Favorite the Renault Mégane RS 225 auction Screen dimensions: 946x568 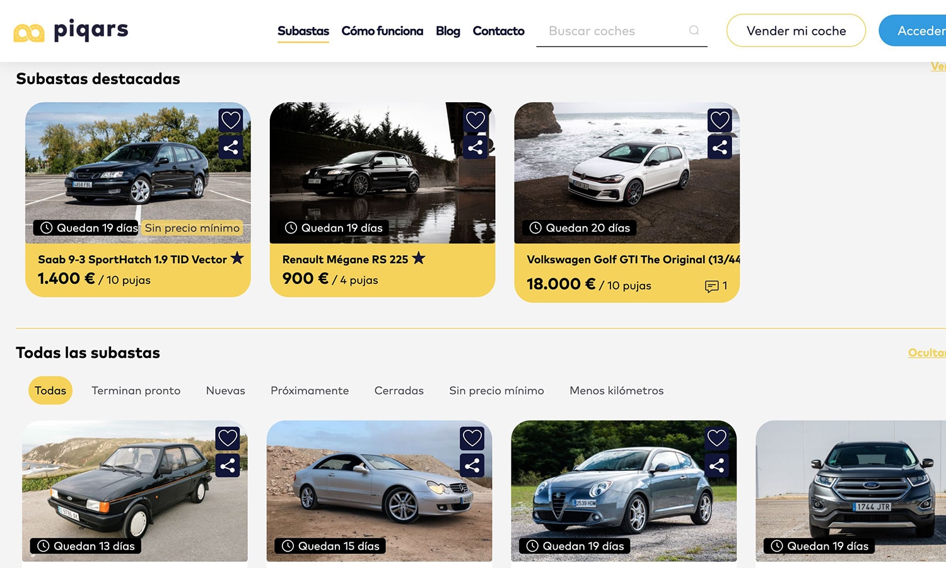(x=476, y=120)
